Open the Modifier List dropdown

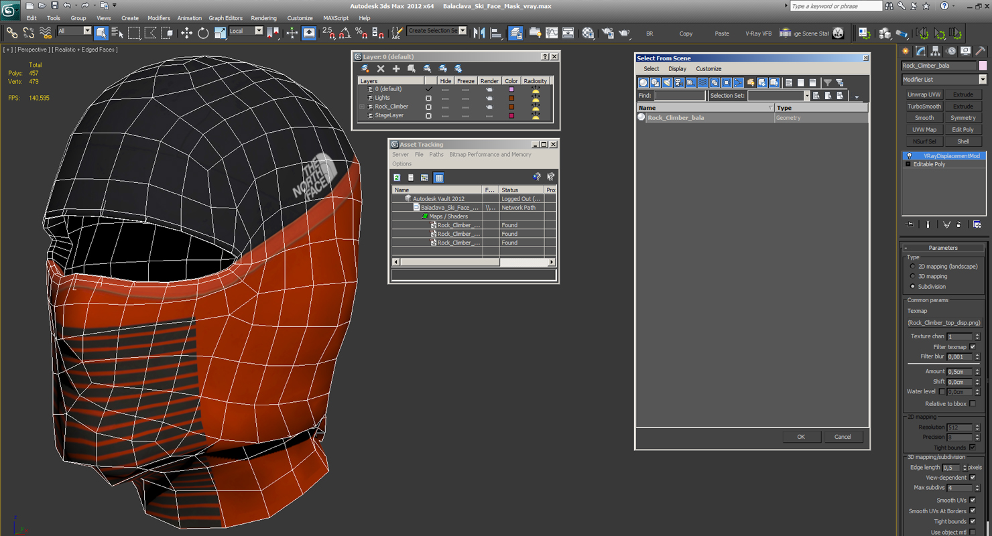(983, 80)
